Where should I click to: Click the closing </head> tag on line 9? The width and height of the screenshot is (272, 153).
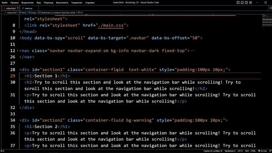(x=28, y=31)
